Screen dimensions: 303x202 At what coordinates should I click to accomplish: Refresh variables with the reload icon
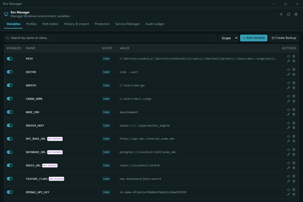pos(288,14)
